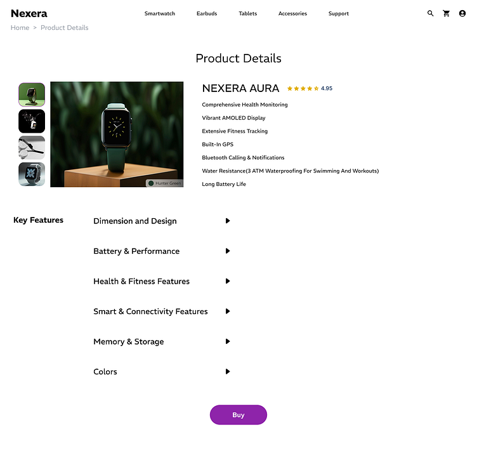Expand Health & Fitness Features arrow

point(228,281)
